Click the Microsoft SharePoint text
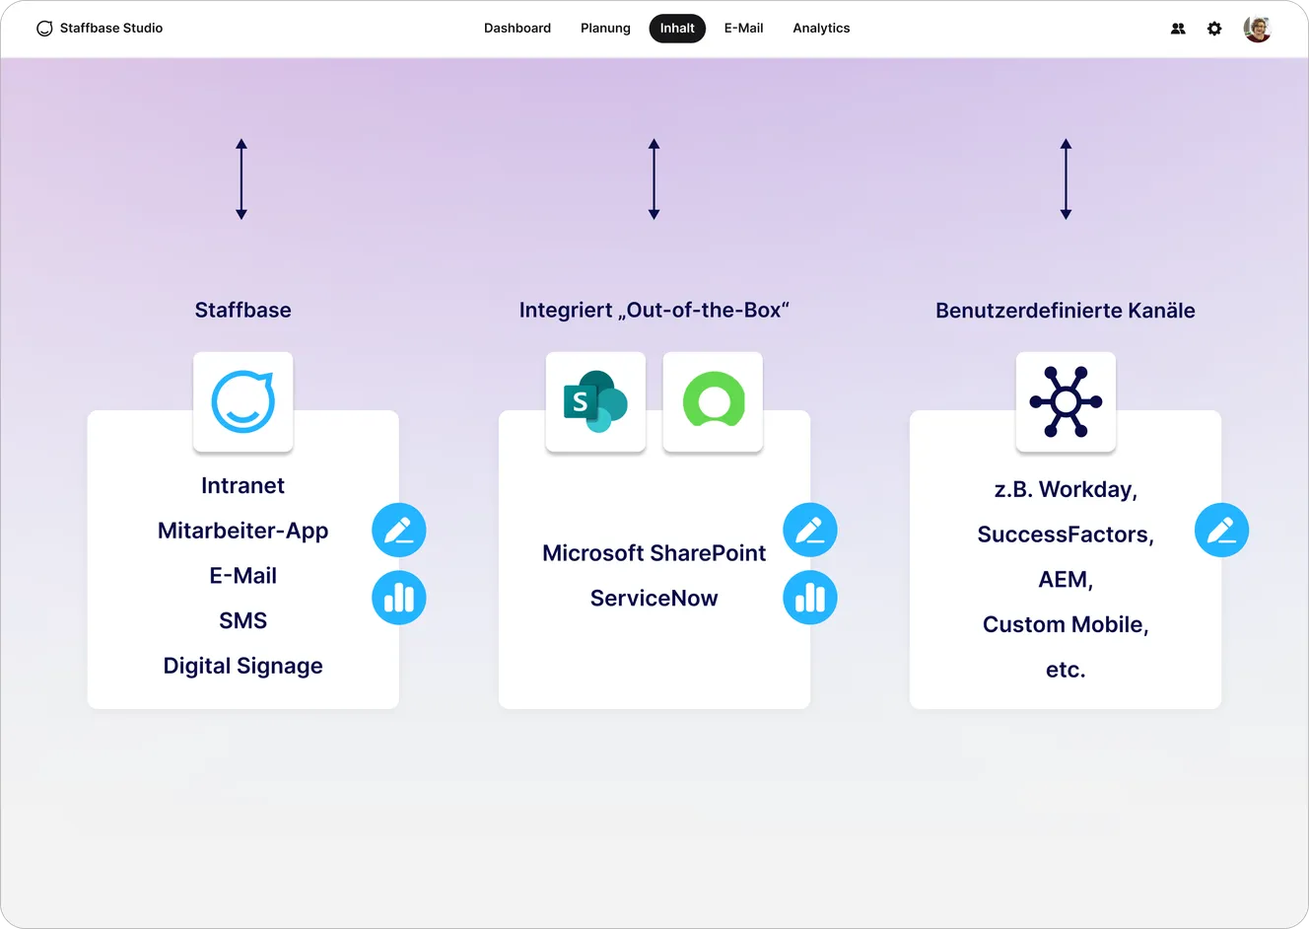Screen dimensions: 1309x929 (x=654, y=553)
